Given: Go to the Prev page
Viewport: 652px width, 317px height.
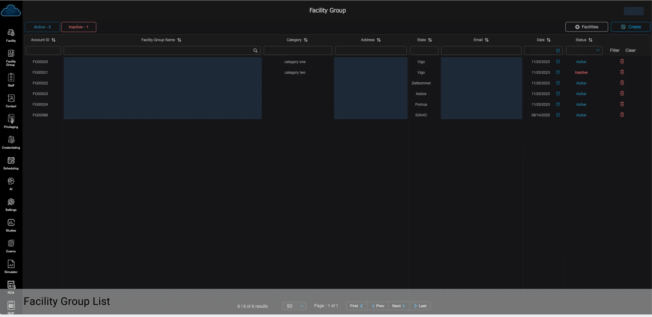Looking at the screenshot, I should pos(378,306).
